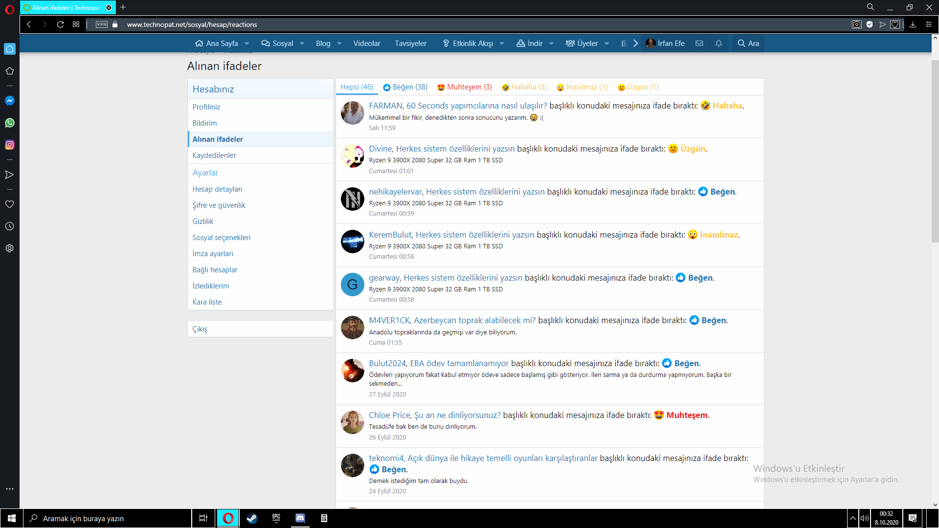Open Instagram sidebar panel

[x=10, y=145]
